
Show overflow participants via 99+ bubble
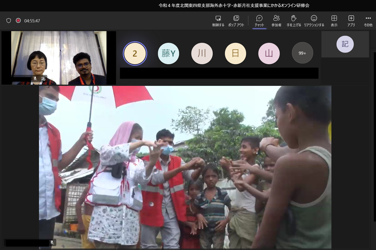click(x=302, y=53)
